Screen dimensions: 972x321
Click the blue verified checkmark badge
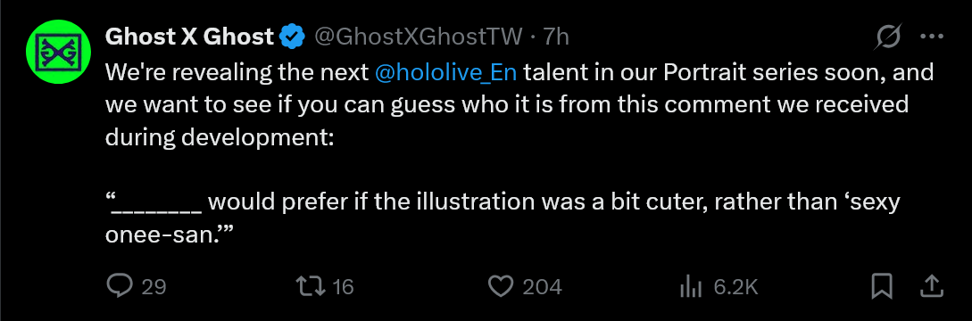[x=293, y=37]
